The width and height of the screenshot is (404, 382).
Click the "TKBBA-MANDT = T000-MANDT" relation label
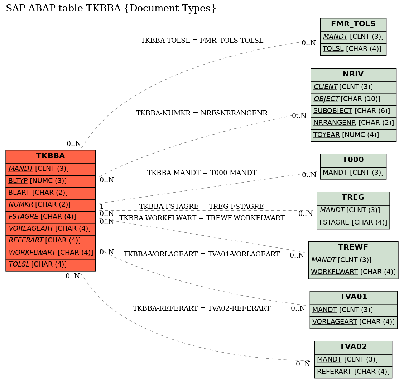click(202, 173)
